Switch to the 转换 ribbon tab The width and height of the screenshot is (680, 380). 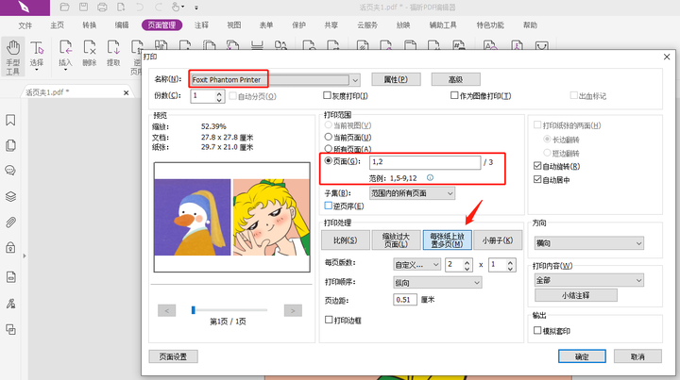point(90,25)
